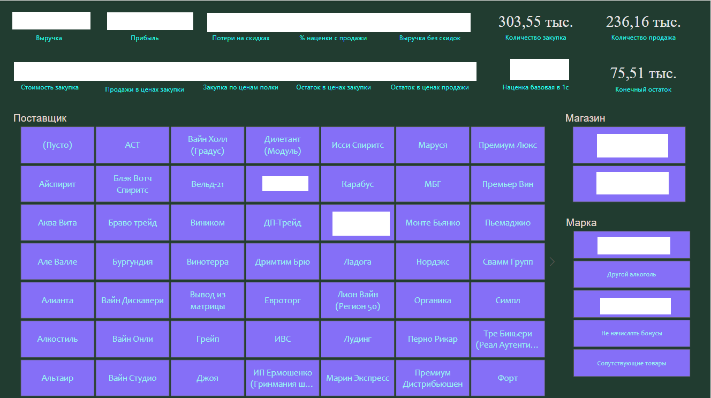
Task: Choose the Нордэкс tile
Action: coord(433,261)
